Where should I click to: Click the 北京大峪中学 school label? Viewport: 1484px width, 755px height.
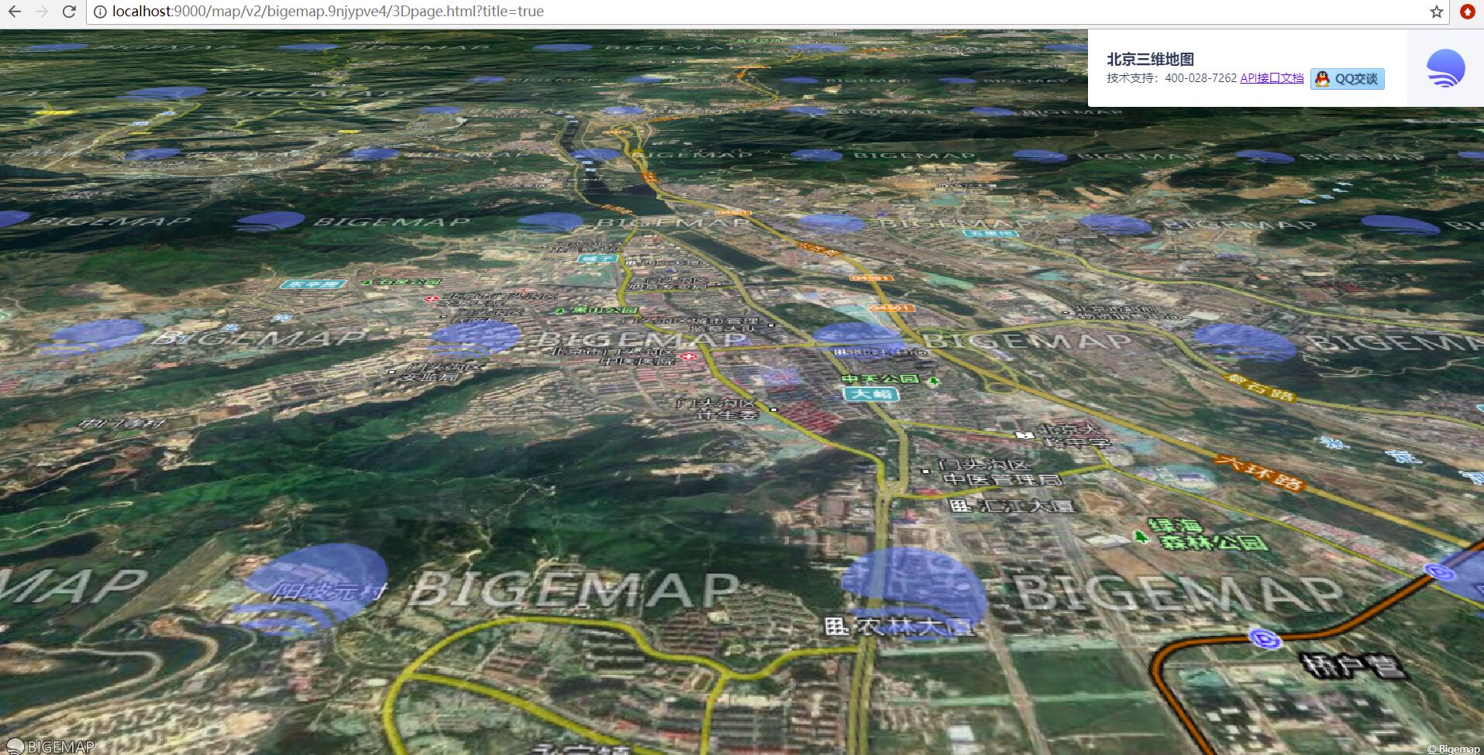1076,435
